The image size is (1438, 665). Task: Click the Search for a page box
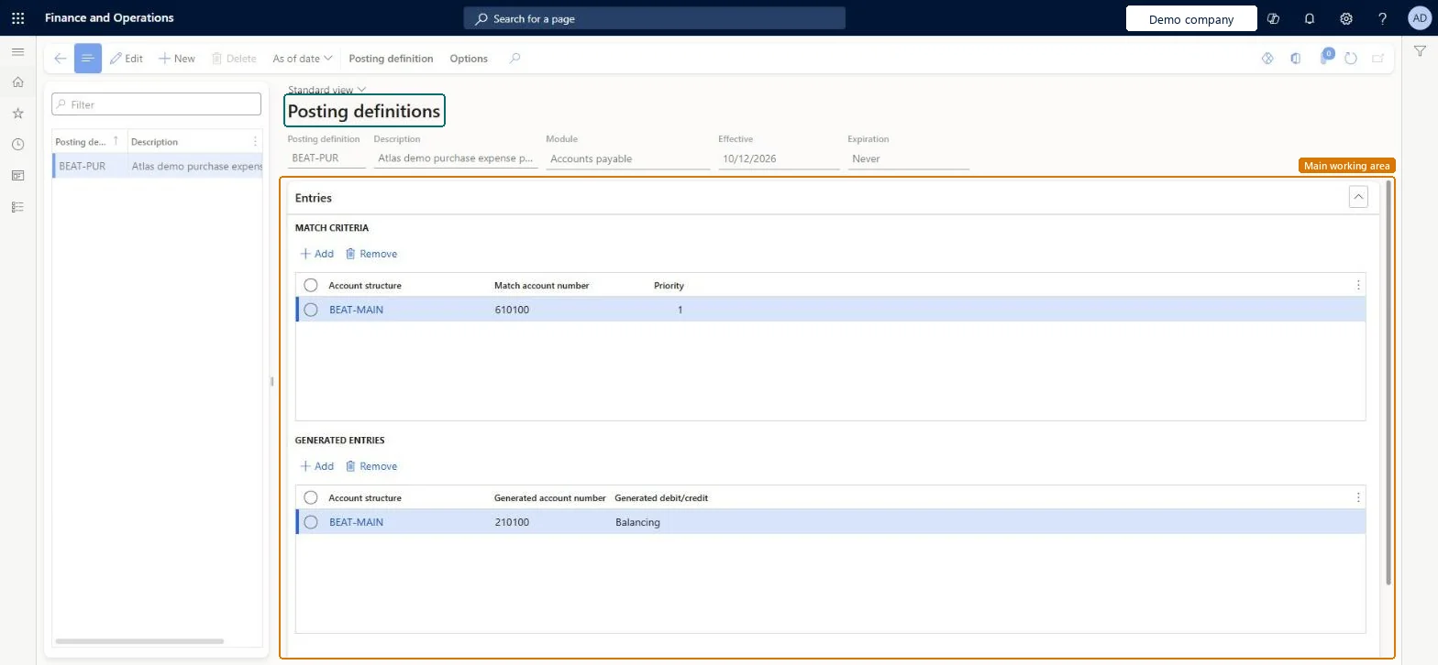(654, 18)
